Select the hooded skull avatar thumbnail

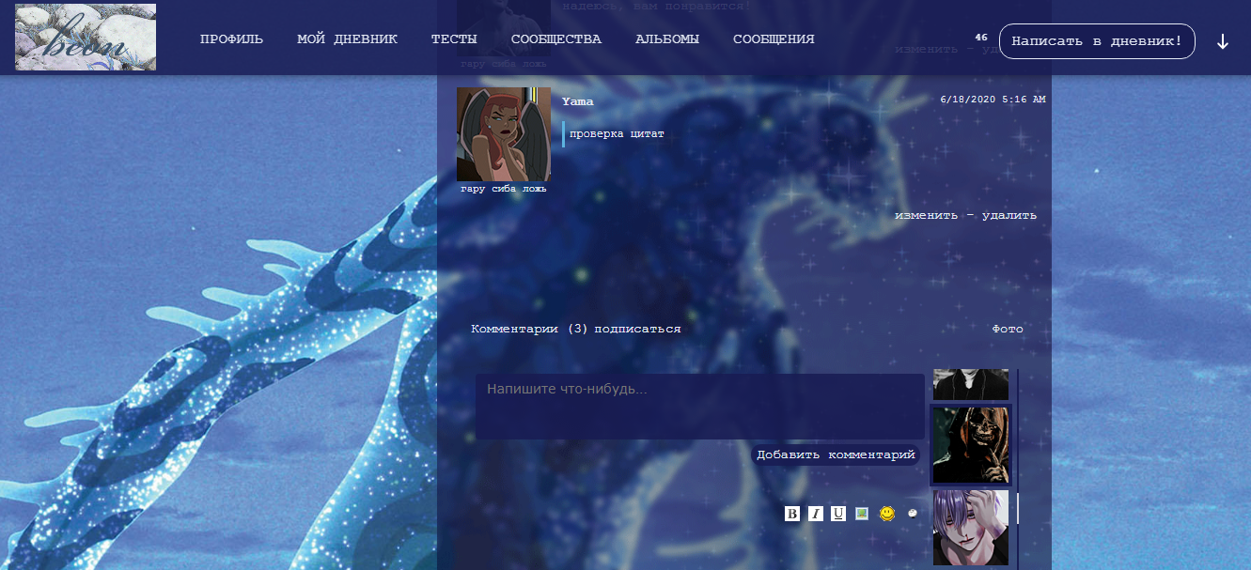[971, 445]
